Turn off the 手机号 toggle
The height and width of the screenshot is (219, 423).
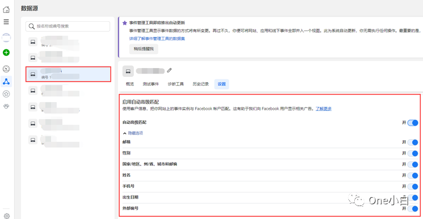tap(413, 187)
